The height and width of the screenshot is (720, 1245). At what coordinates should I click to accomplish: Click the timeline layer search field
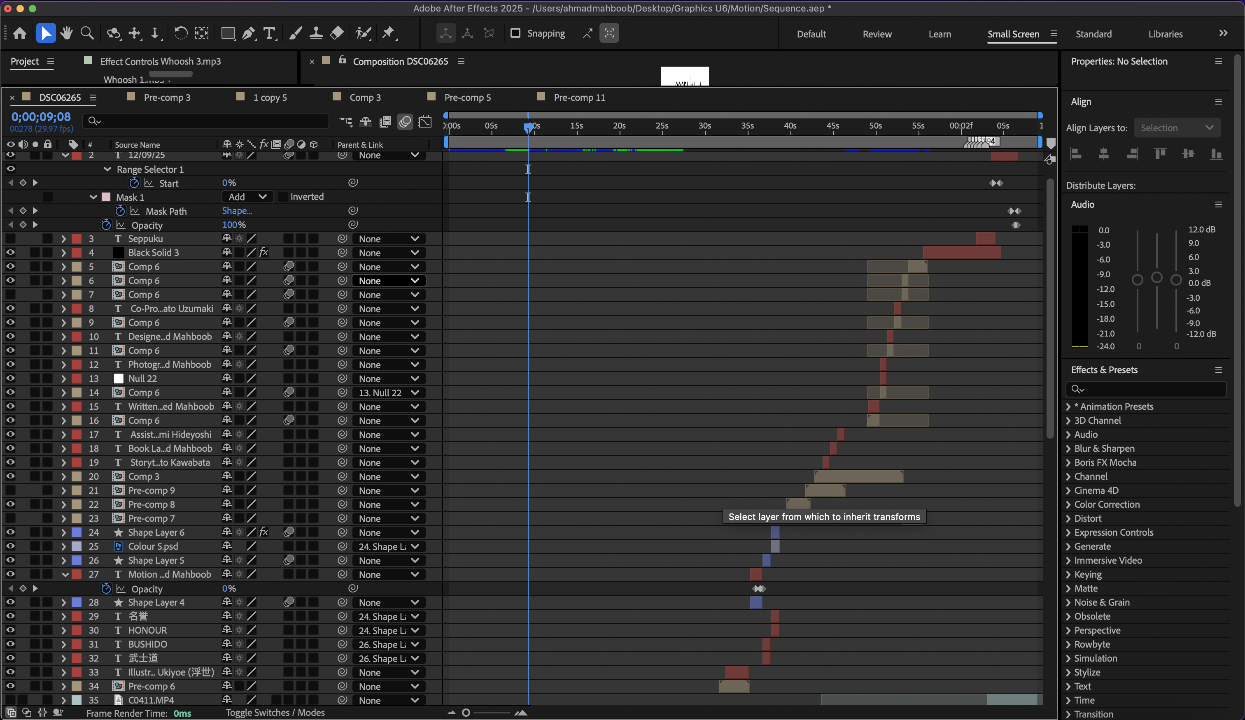pos(205,121)
